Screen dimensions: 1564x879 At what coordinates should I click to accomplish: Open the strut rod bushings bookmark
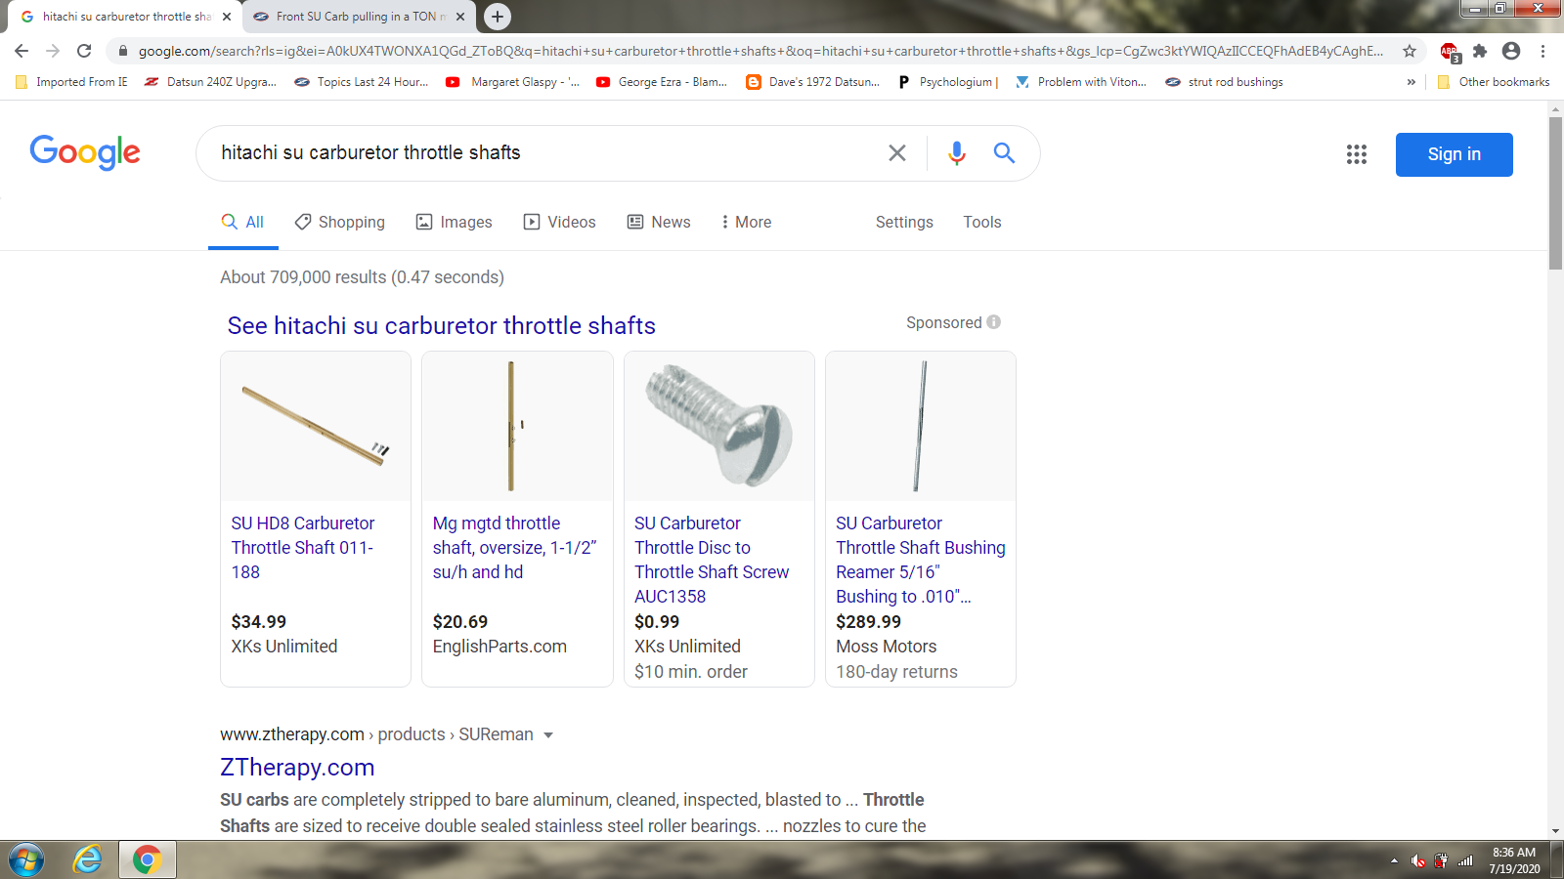pos(1224,82)
